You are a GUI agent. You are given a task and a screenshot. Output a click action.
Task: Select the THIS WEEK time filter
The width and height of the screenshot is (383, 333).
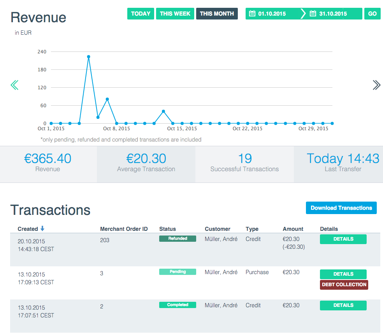[x=175, y=14]
